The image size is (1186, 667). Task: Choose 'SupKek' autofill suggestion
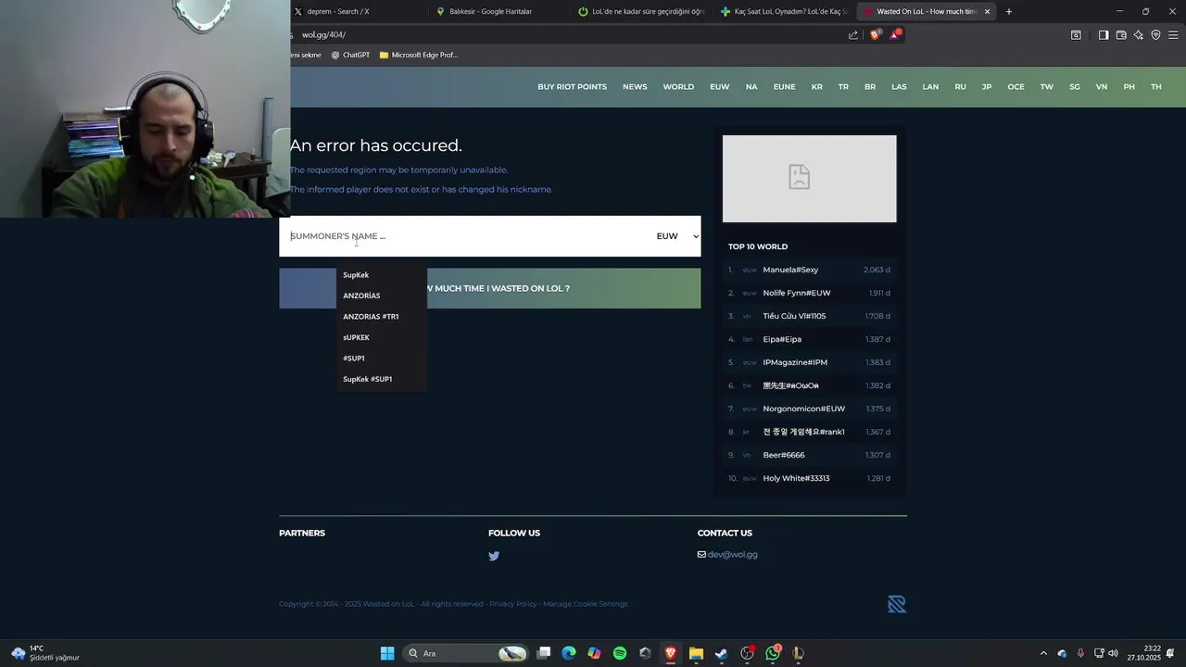pyautogui.click(x=382, y=275)
